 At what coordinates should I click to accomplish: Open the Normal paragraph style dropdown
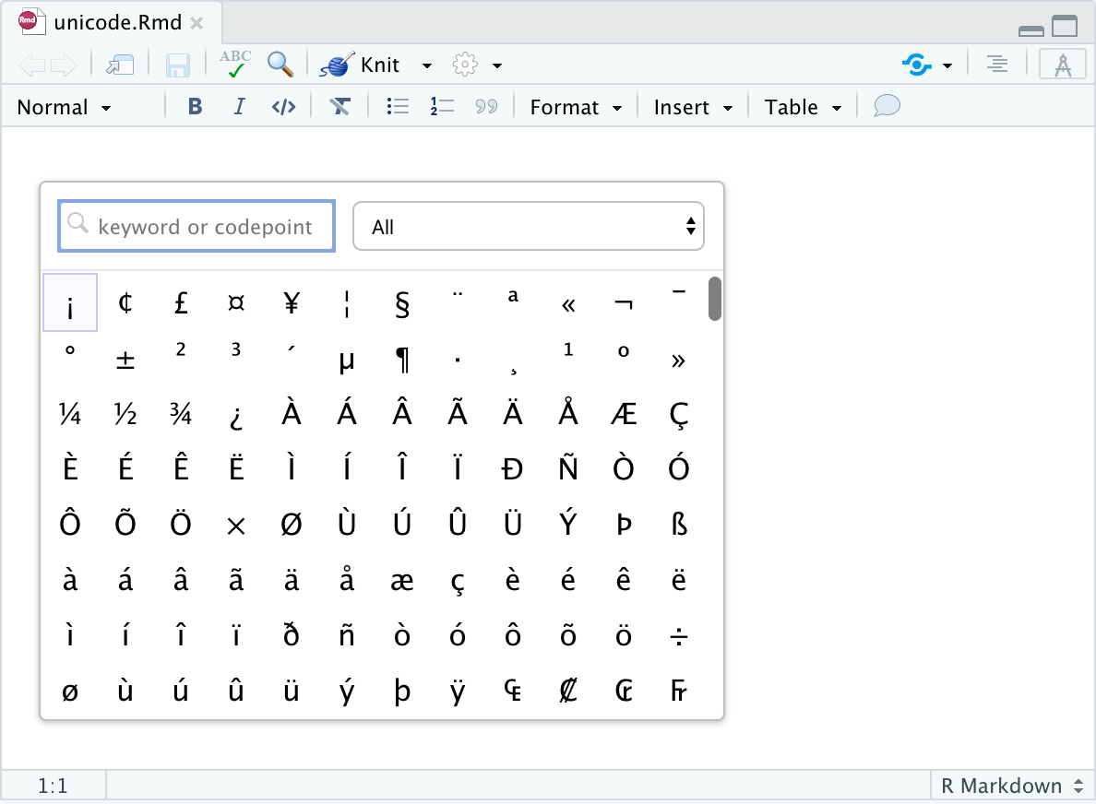click(62, 106)
